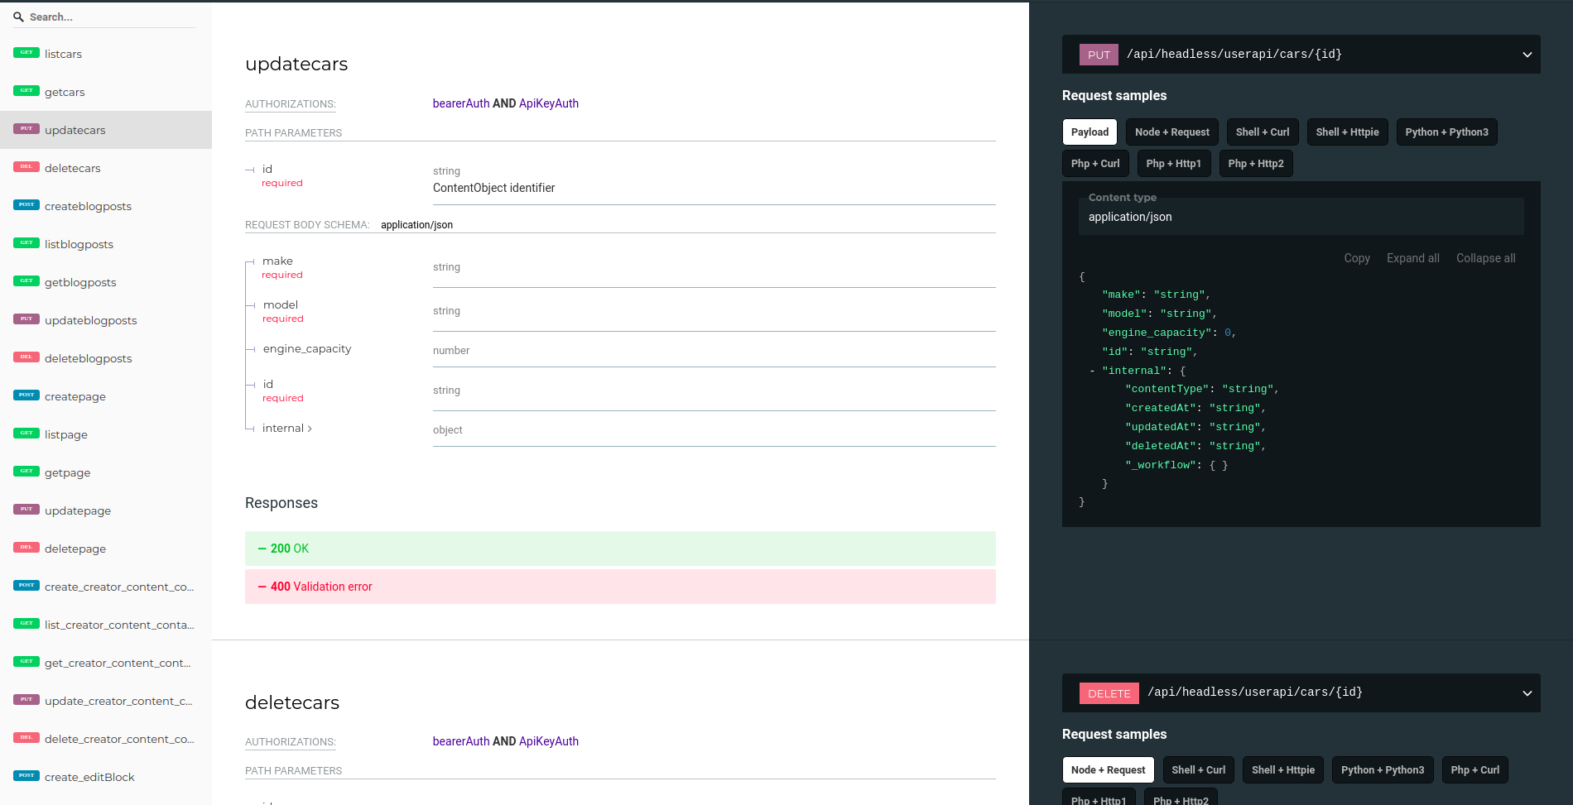Click Expand all in the payload viewer
This screenshot has width=1573, height=805.
pos(1412,258)
